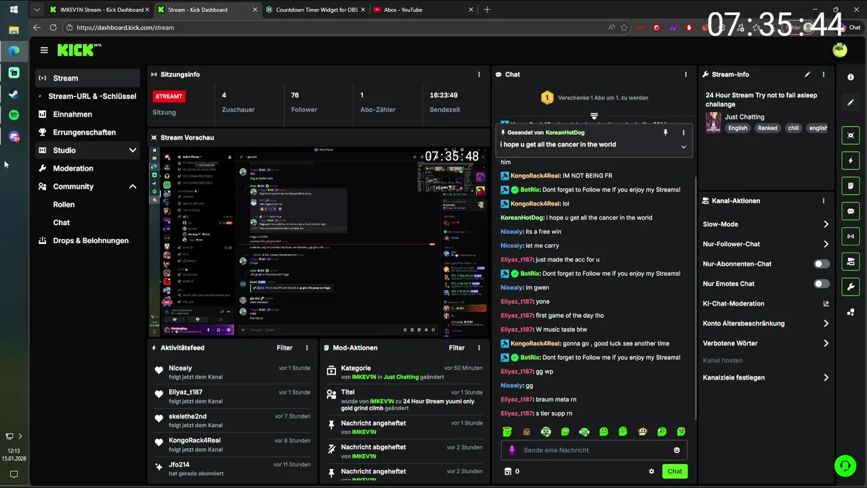Viewport: 867px width, 488px height.
Task: Click the green support headset button
Action: (x=845, y=466)
